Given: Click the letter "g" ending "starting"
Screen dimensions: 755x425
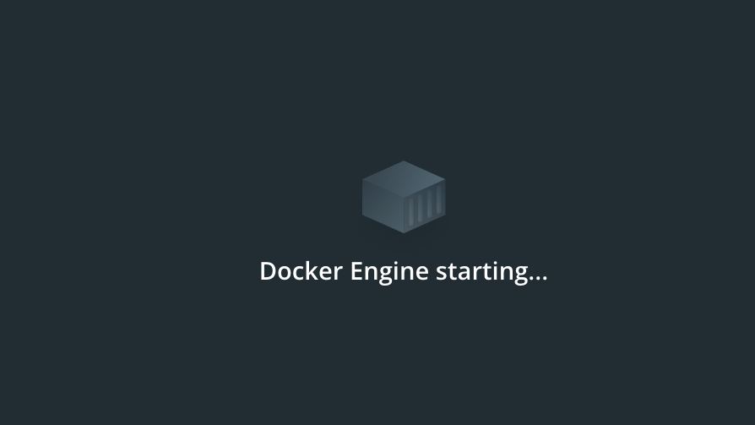Looking at the screenshot, I should 519,275.
